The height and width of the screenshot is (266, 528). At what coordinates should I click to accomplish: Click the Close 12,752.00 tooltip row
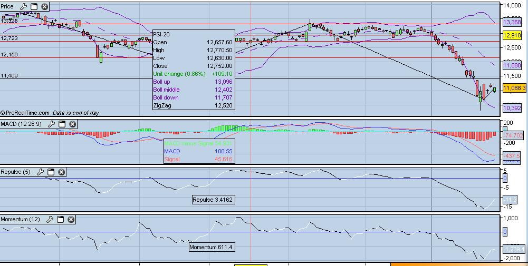[193, 66]
